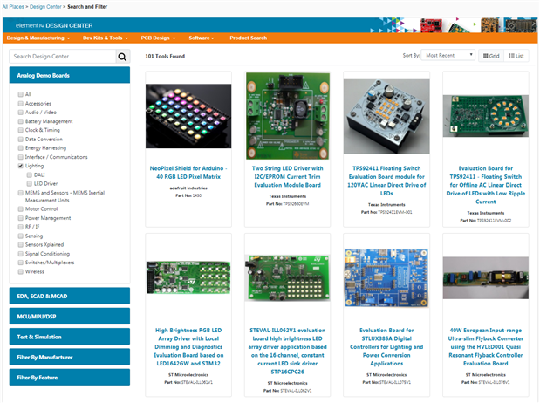Check the Signal Conditioning filter

(x=21, y=254)
